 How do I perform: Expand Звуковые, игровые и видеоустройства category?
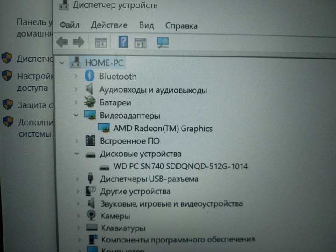[x=78, y=203]
